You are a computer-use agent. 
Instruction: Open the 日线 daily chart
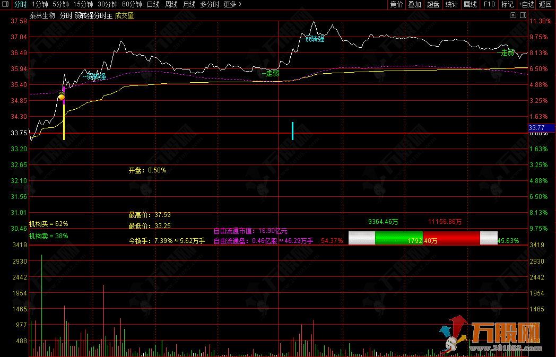[x=153, y=4]
